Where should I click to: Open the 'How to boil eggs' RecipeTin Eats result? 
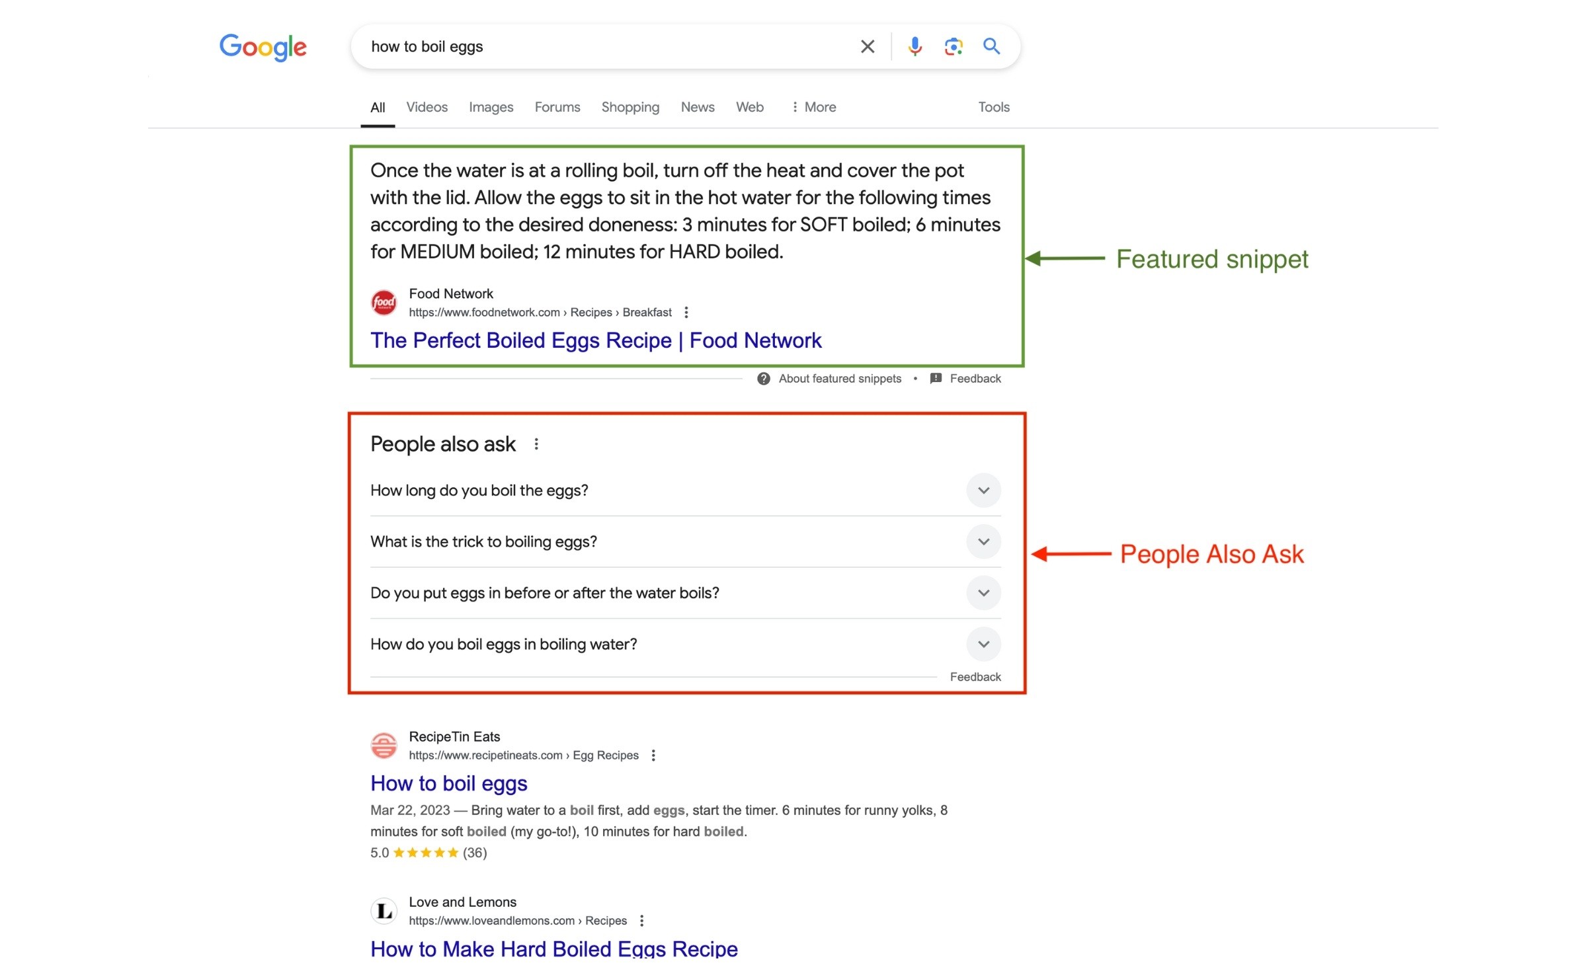click(448, 783)
